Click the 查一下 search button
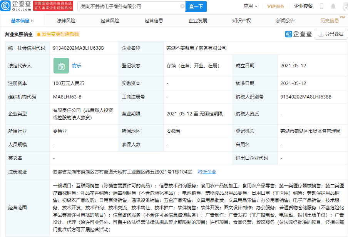This screenshot has height=237, width=348. point(197,7)
